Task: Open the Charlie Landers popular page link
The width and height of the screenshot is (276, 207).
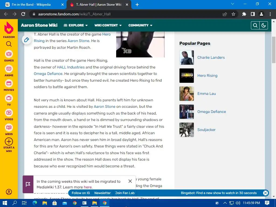Action: (x=211, y=57)
